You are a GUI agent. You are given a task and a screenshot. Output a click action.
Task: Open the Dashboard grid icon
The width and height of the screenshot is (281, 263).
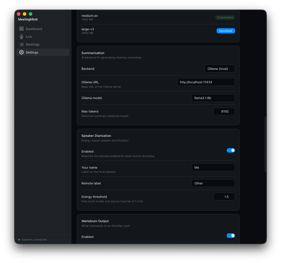[21, 29]
